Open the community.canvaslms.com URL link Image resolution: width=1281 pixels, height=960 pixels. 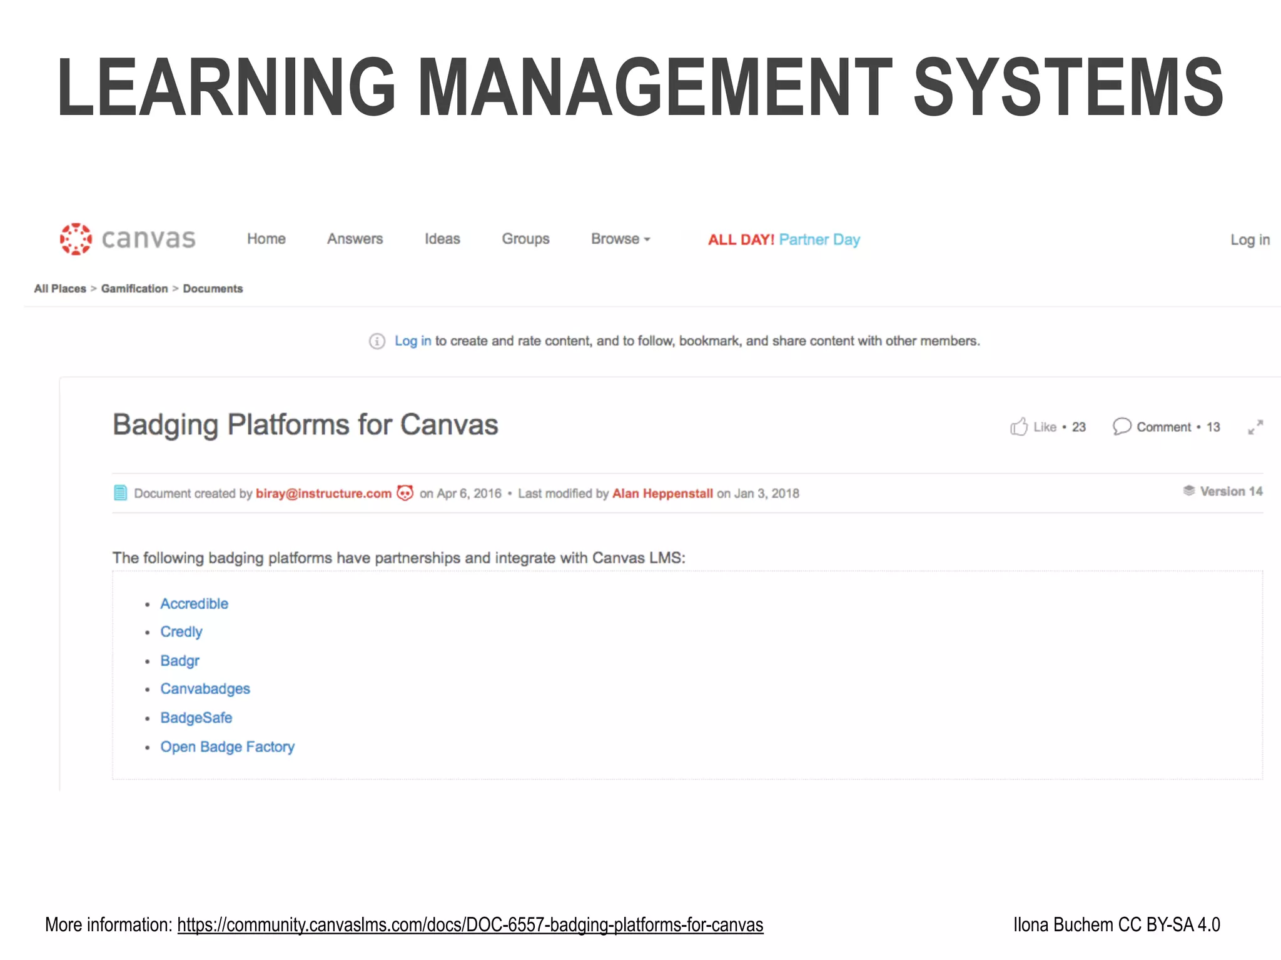pos(470,924)
